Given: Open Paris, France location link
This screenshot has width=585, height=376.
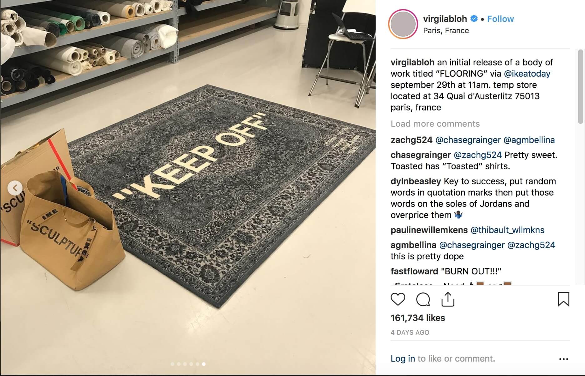Looking at the screenshot, I should 446,31.
